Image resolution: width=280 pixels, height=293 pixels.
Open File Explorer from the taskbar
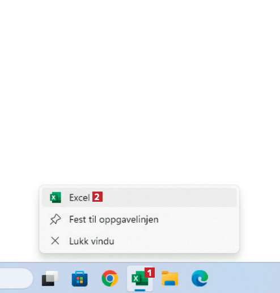click(x=170, y=278)
